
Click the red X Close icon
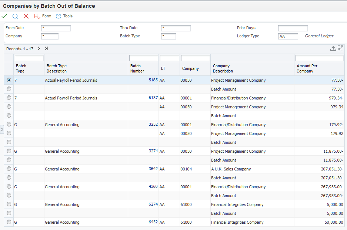26,16
